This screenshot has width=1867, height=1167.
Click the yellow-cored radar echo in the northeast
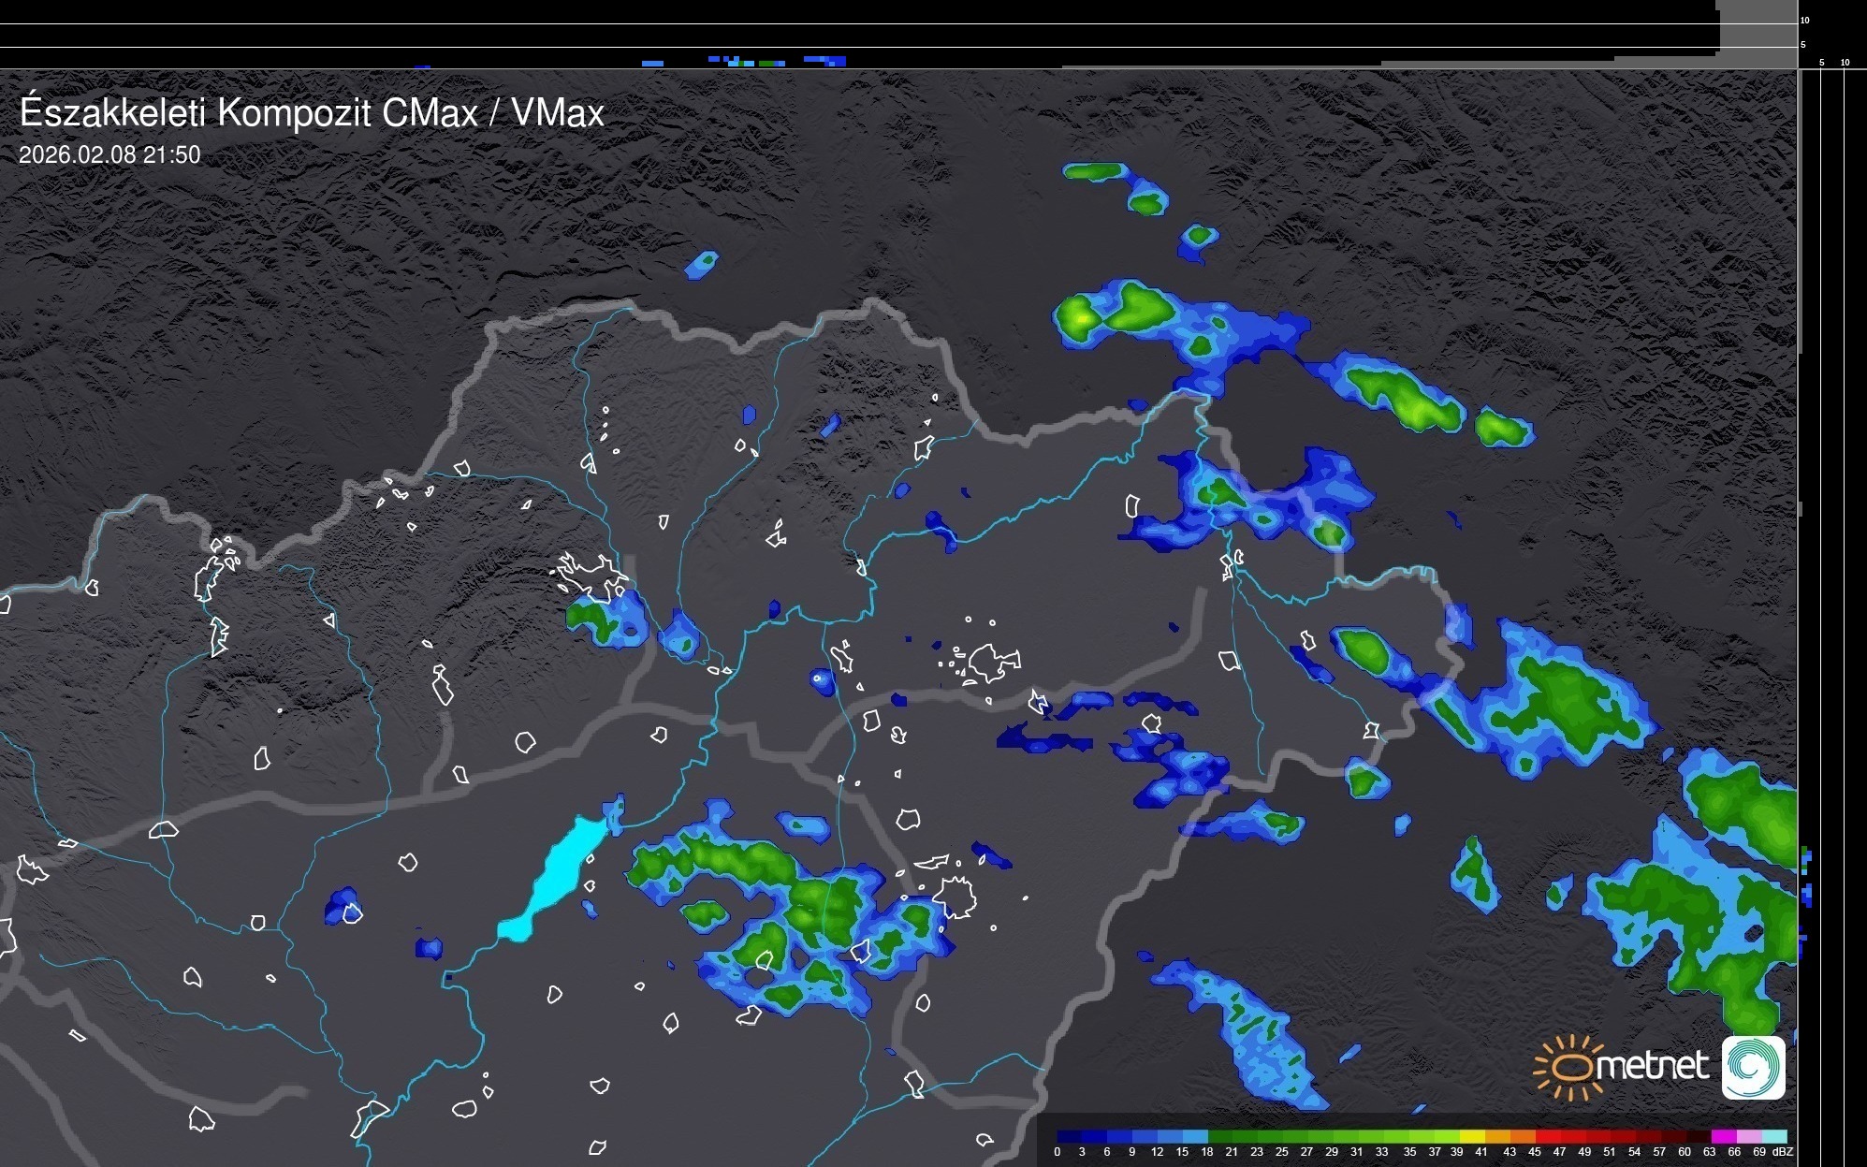1082,318
